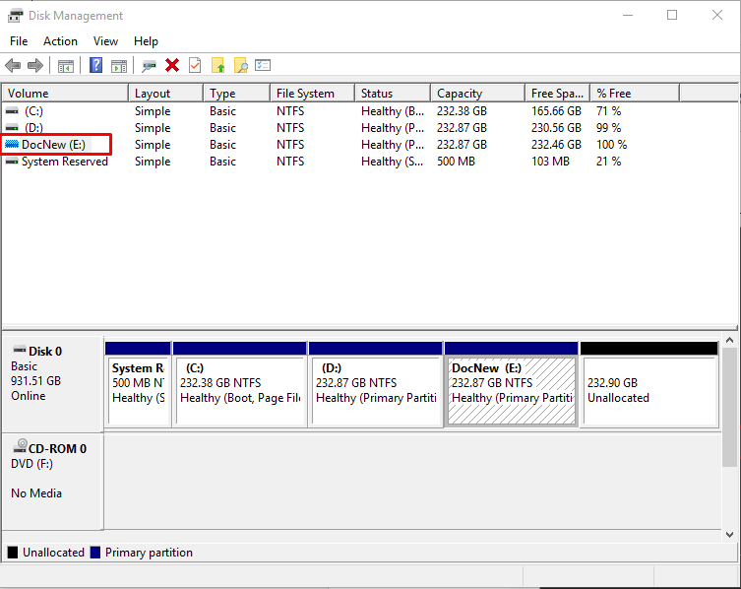Click the black Unallocated legend swatch
This screenshot has width=741, height=589.
(x=13, y=553)
